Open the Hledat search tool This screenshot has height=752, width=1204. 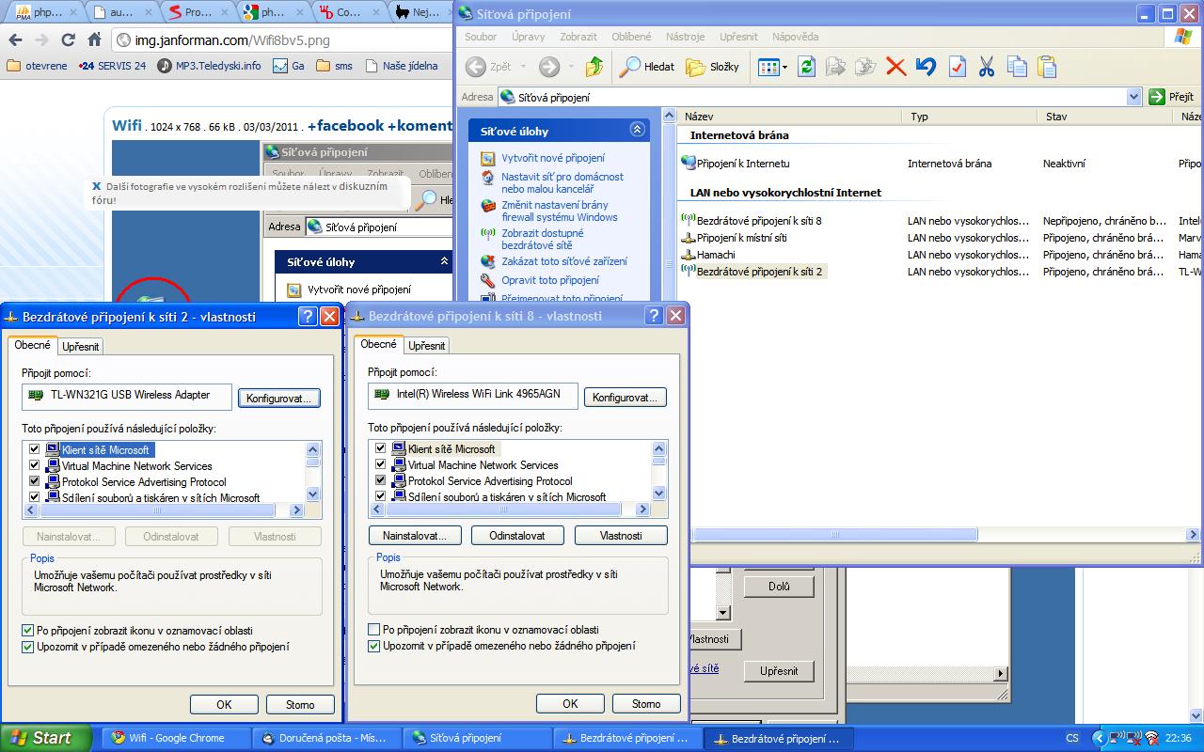(646, 67)
